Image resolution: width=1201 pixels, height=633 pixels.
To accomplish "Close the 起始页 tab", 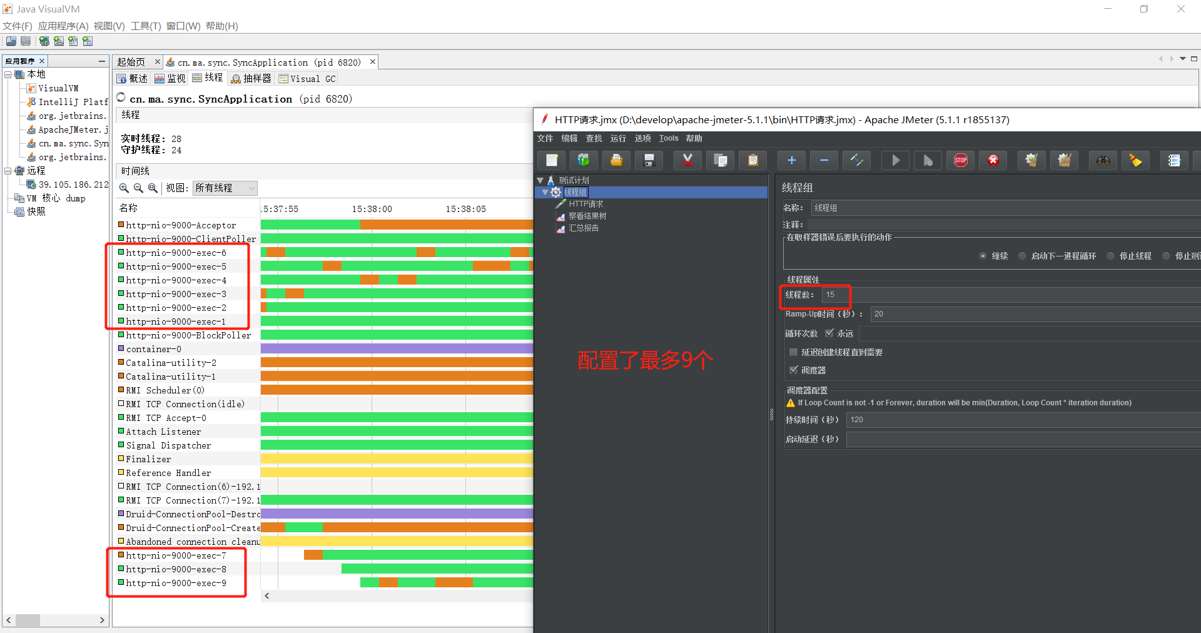I will coord(158,62).
